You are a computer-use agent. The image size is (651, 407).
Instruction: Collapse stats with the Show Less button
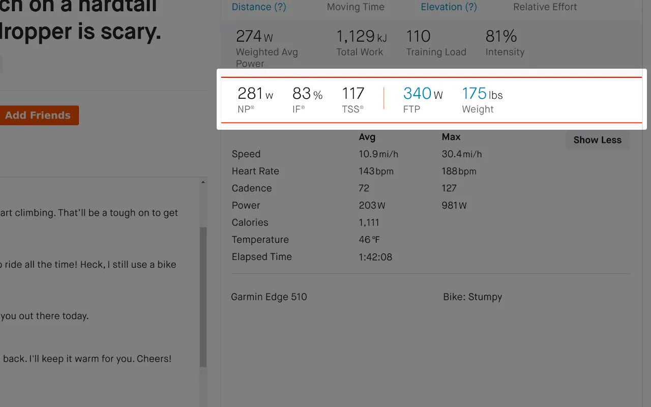pyautogui.click(x=597, y=140)
